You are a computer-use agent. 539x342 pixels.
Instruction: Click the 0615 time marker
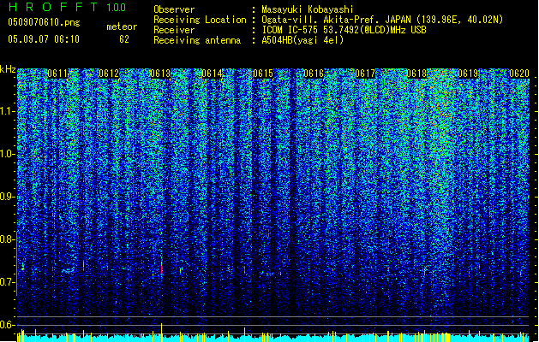(x=263, y=74)
